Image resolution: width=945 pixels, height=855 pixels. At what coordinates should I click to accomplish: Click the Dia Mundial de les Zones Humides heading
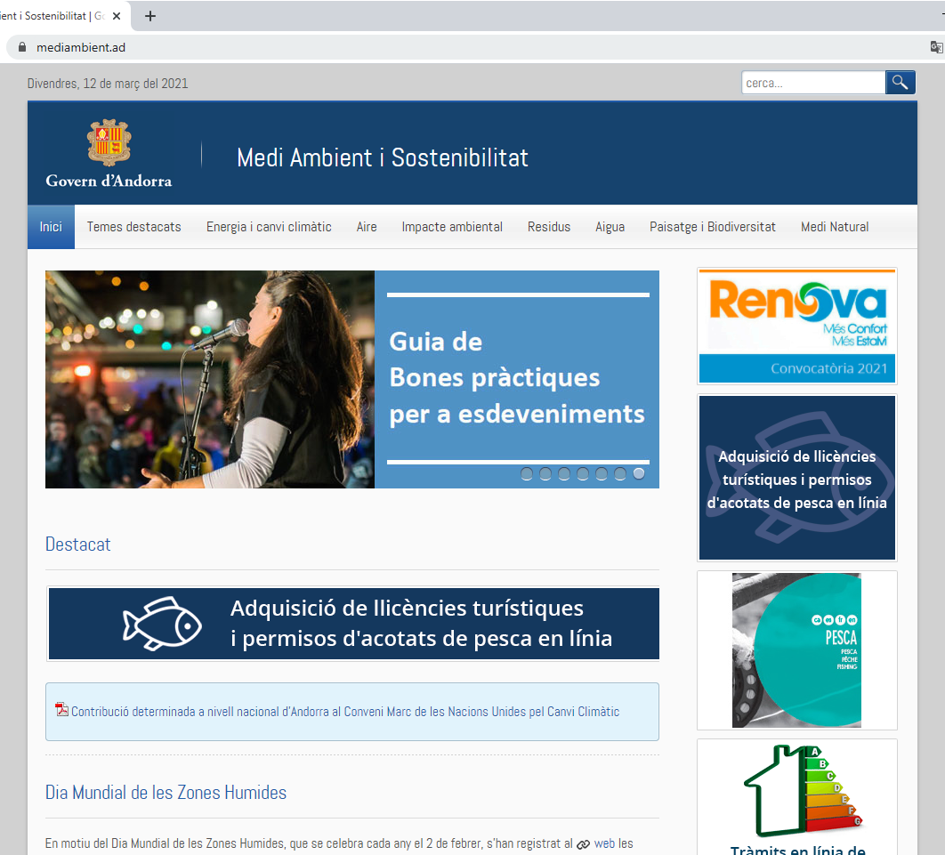[166, 792]
